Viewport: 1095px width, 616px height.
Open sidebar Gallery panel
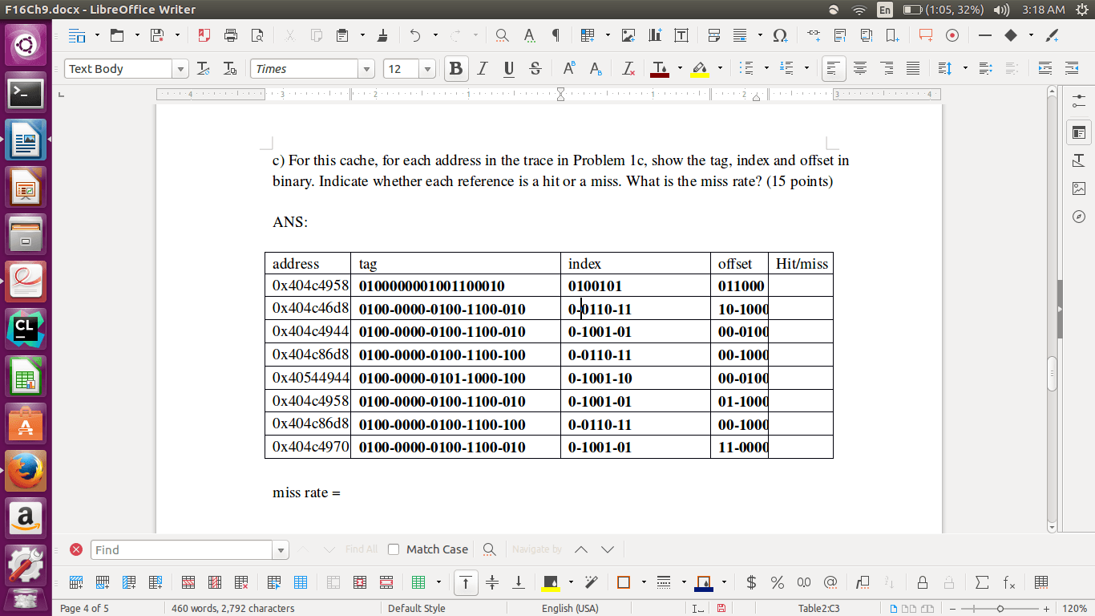1078,188
